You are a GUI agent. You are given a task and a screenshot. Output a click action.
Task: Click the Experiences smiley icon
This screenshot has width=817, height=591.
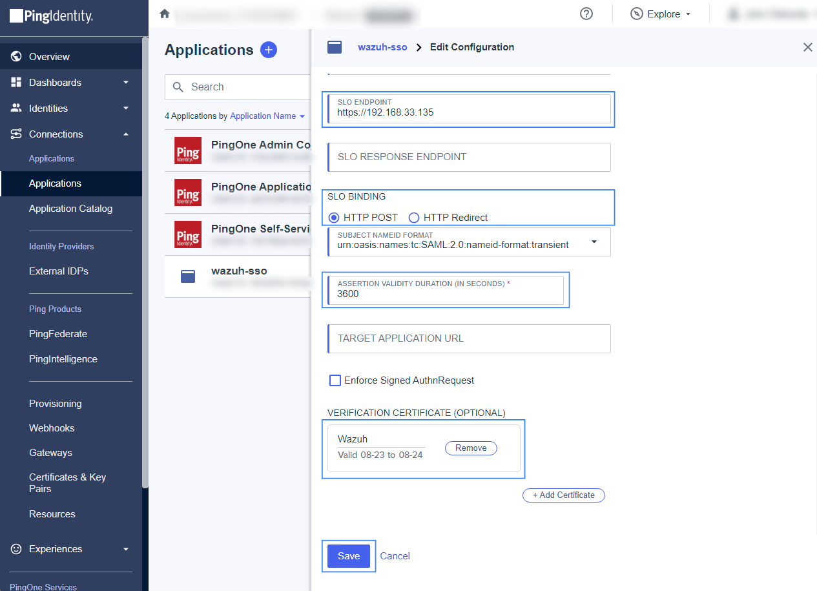tap(17, 549)
